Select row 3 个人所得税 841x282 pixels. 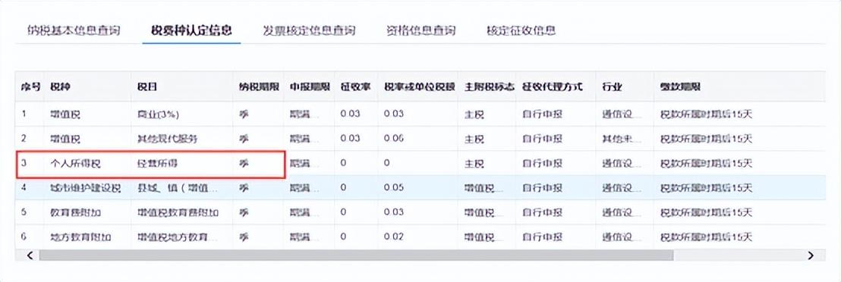click(420, 164)
